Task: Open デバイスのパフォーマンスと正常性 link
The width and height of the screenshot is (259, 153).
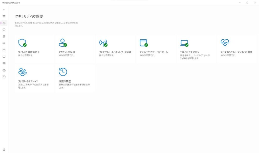Action: point(236,52)
